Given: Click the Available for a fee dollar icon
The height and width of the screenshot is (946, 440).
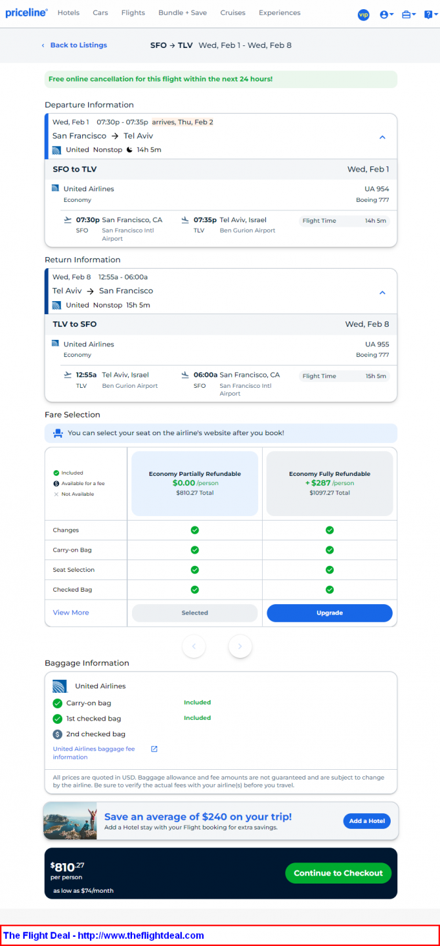Looking at the screenshot, I should pyautogui.click(x=56, y=483).
